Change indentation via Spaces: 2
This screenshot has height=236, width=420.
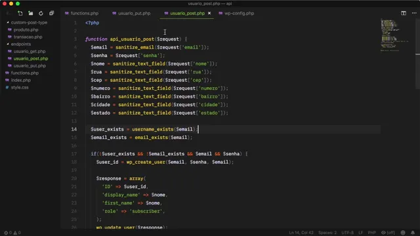(x=327, y=233)
